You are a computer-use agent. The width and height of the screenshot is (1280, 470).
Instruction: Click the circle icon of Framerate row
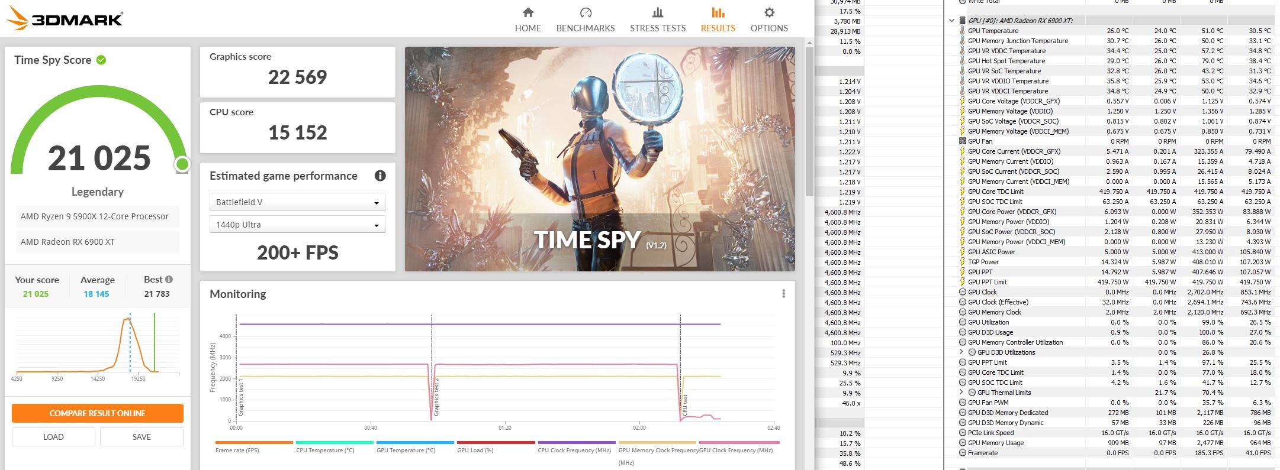(962, 453)
